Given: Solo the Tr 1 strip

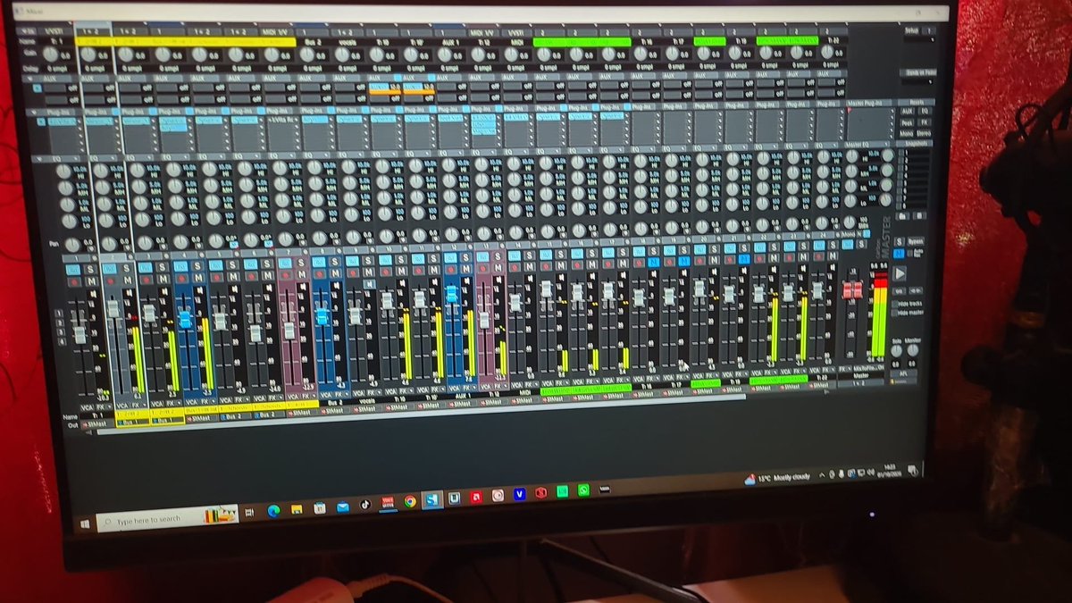Looking at the screenshot, I should [90, 269].
